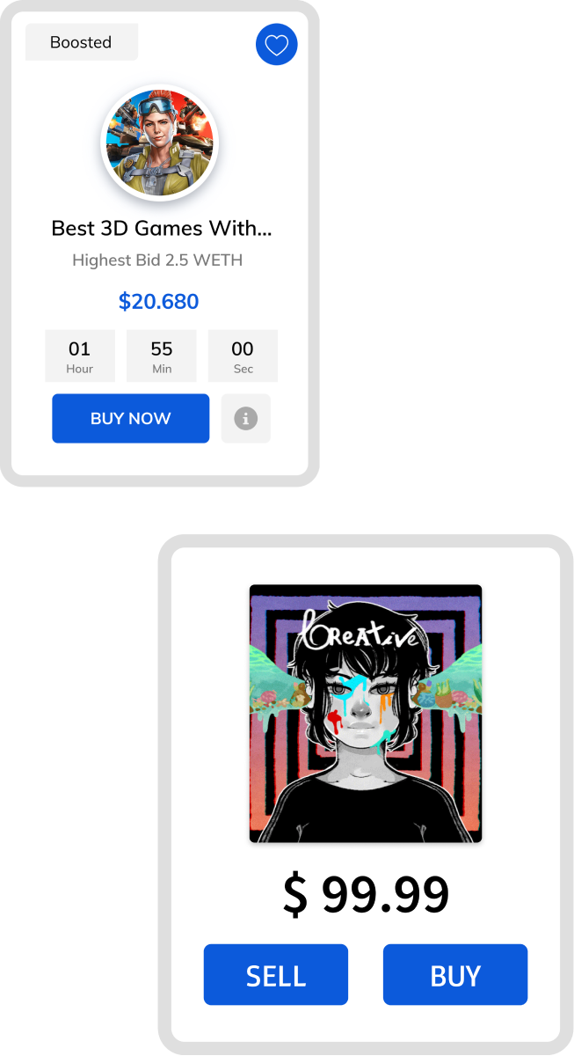Click the Hour label under countdown

click(80, 369)
